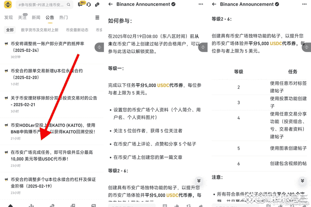Switch to the 关注 tab

click(x=22, y=17)
